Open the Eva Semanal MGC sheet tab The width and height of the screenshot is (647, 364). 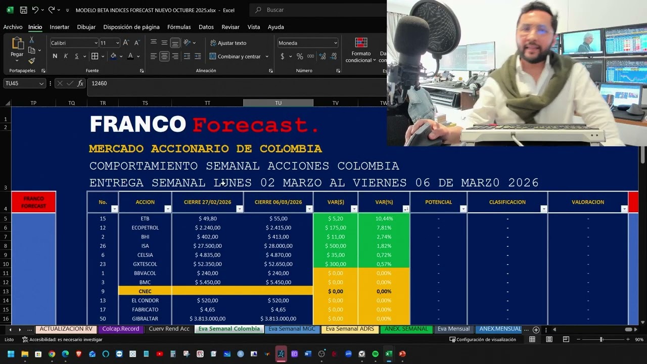tap(292, 329)
